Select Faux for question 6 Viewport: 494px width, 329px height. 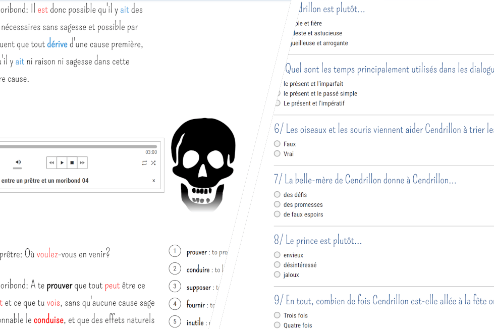[277, 144]
